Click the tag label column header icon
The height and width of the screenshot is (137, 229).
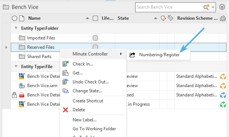tap(171, 18)
